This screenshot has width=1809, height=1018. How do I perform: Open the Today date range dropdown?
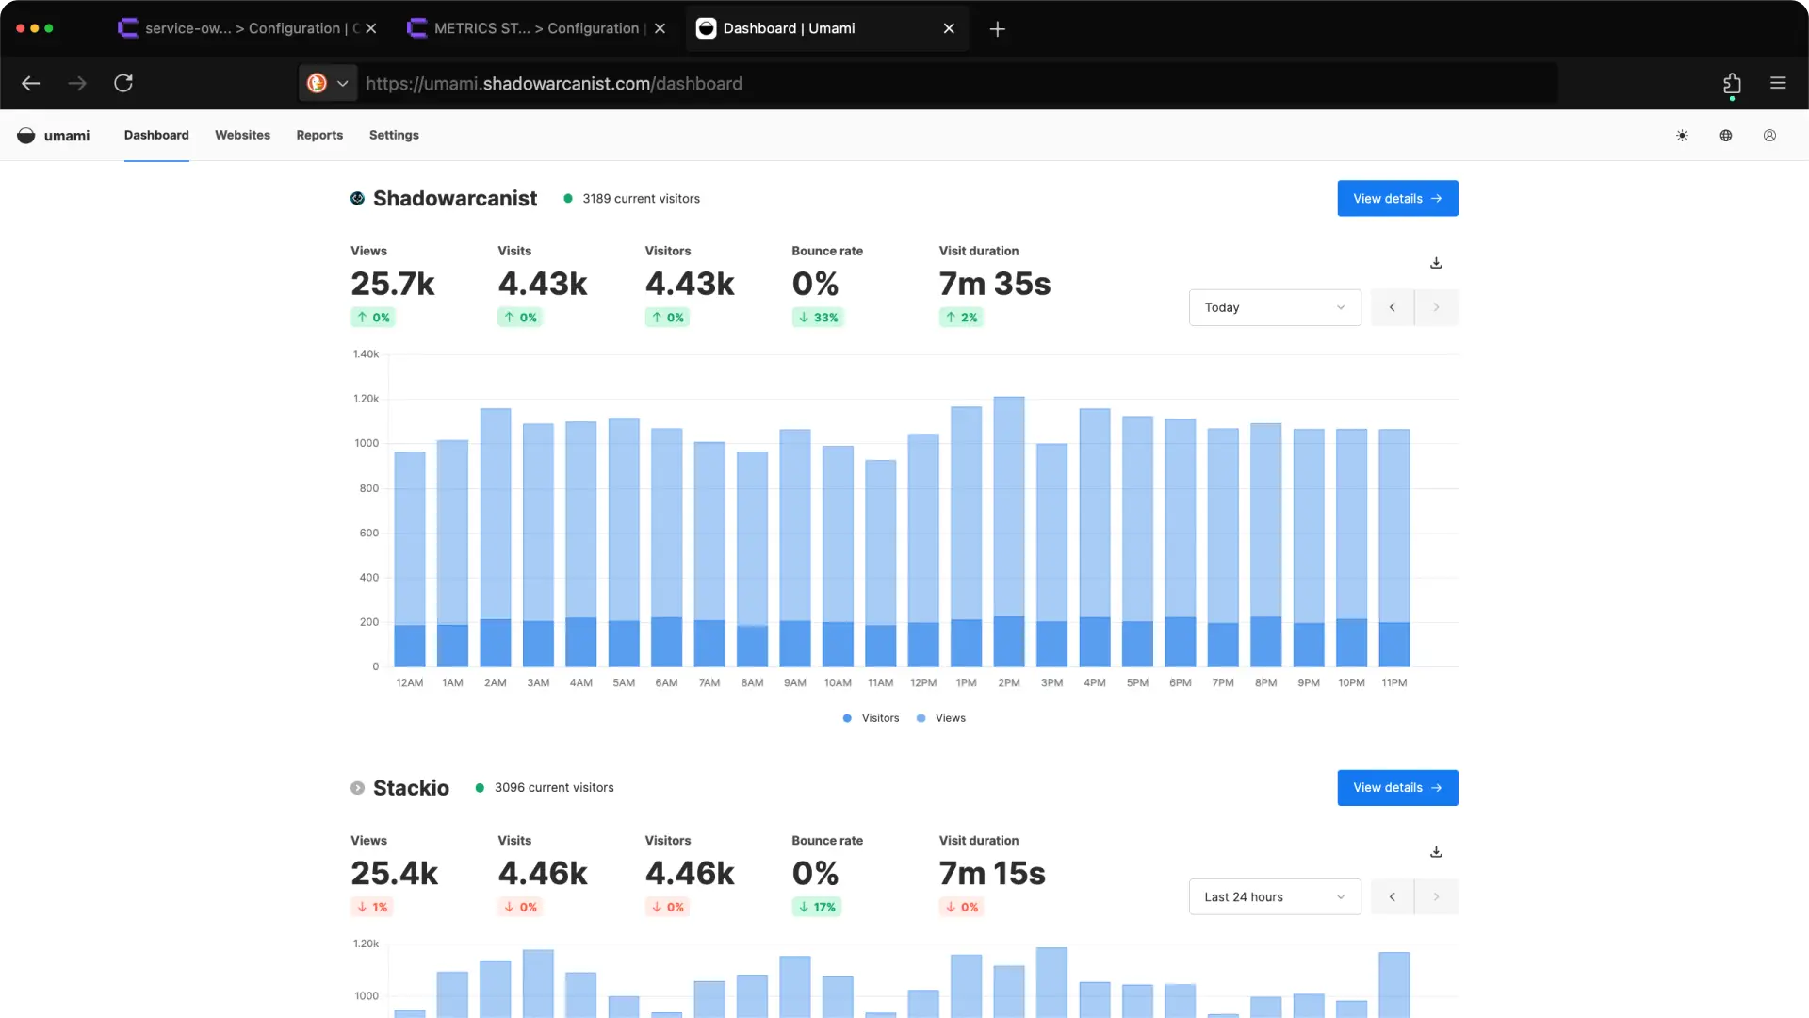point(1275,306)
